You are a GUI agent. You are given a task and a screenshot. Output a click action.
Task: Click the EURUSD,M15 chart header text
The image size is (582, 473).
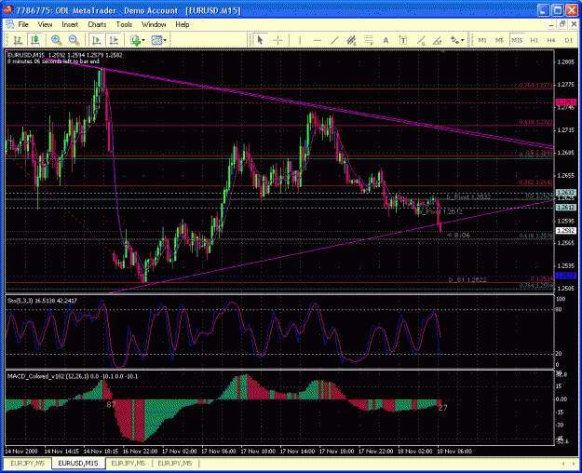coord(65,55)
